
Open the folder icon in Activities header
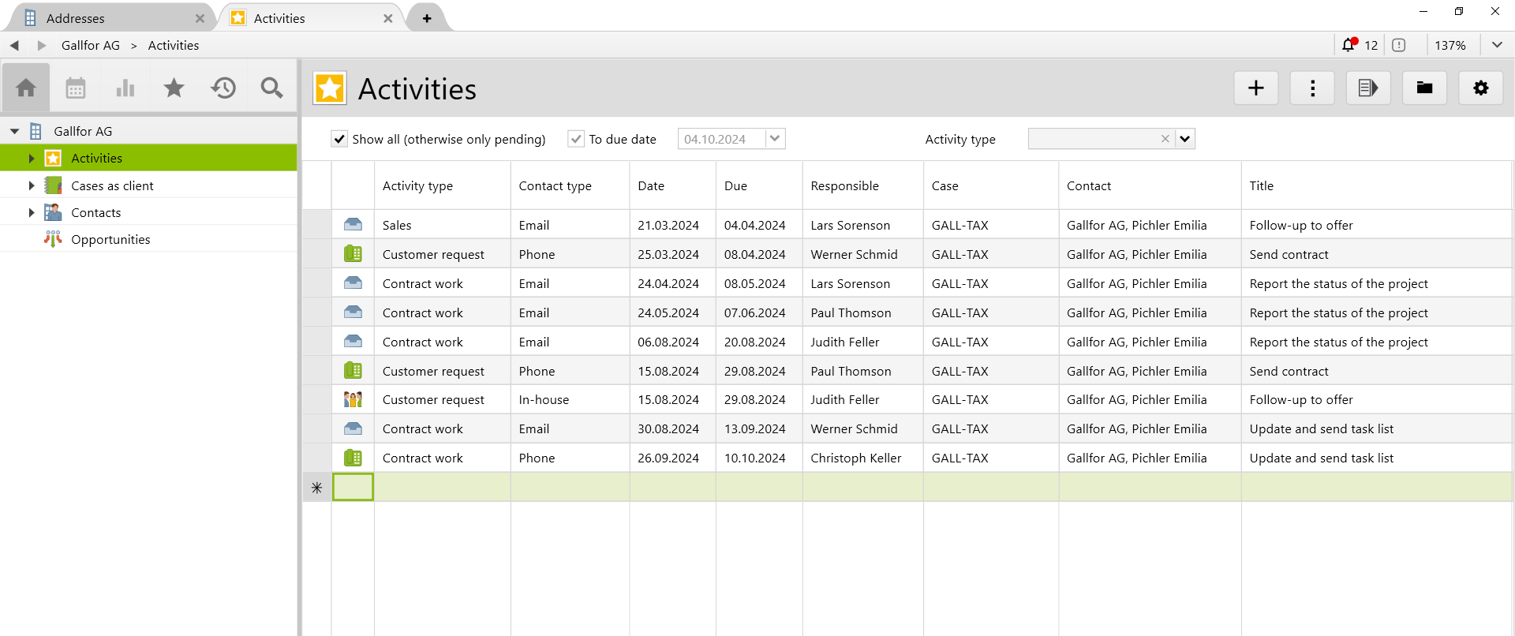[1424, 88]
